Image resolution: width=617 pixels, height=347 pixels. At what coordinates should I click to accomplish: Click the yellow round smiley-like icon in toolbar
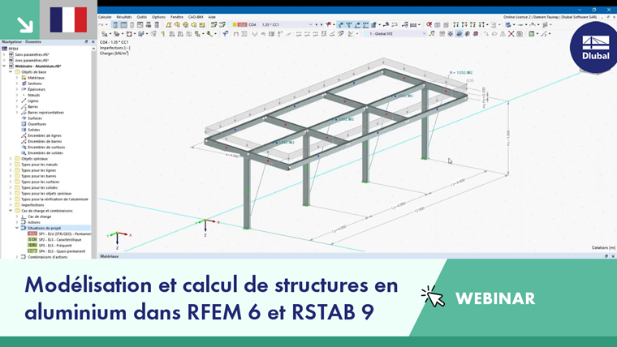(x=186, y=25)
